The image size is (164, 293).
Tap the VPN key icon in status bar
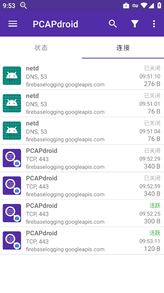tap(135, 5)
